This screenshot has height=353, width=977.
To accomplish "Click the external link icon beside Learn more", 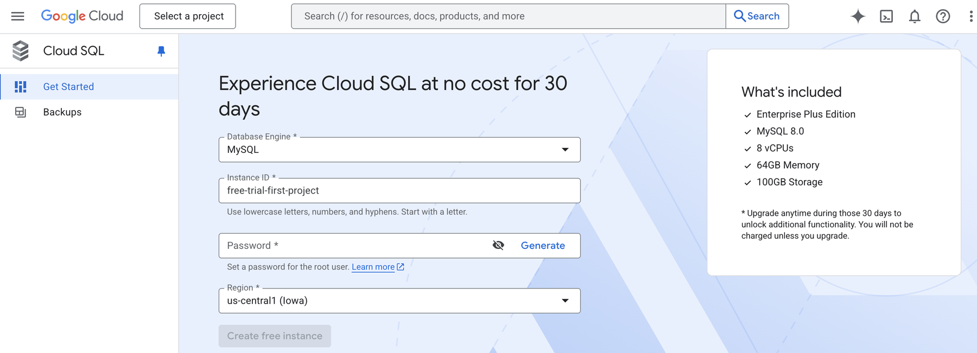I will click(x=401, y=267).
